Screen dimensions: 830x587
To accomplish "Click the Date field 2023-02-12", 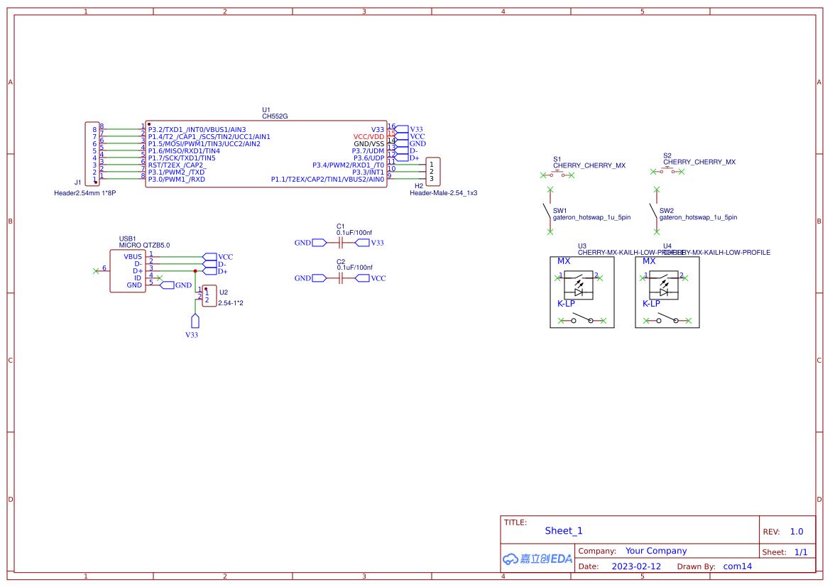I will 636,566.
